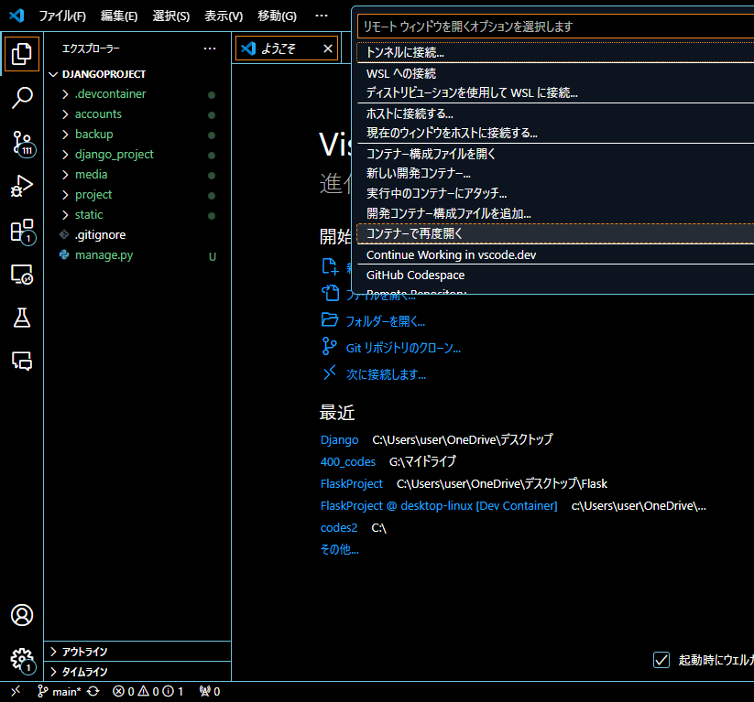Viewport: 754px width, 702px height.
Task: Choose ホストに接続する... option
Action: 555,113
